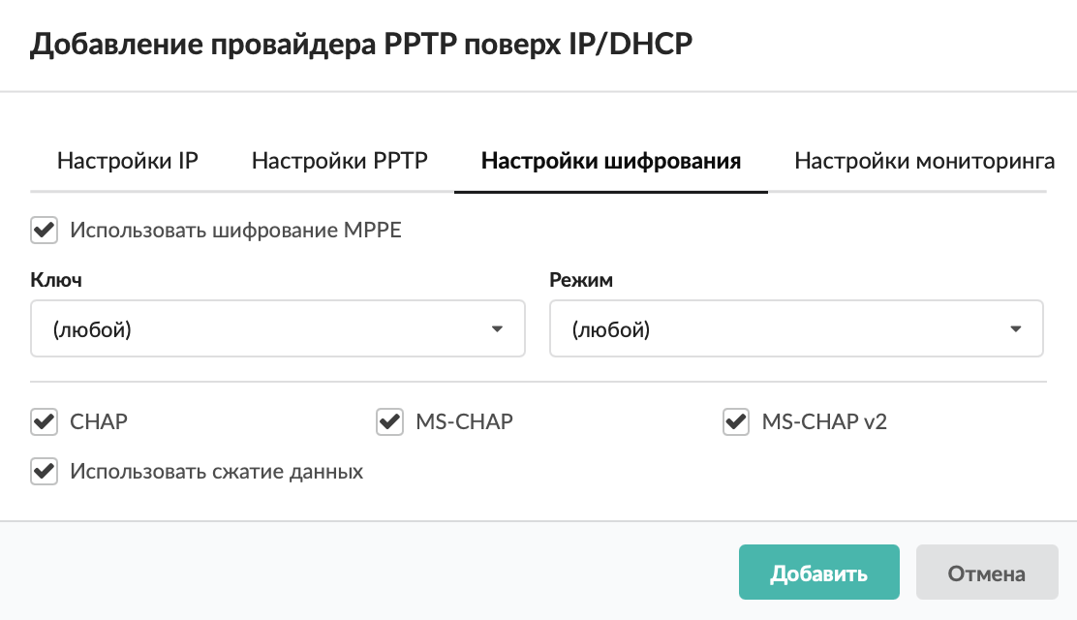Click the arrow icon in Режим dropdown
Screen dimensions: 1077x620
click(1015, 329)
